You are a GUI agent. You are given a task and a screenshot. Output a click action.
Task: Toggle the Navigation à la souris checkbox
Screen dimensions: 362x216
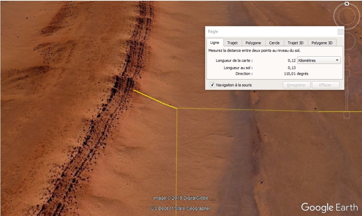pyautogui.click(x=212, y=85)
